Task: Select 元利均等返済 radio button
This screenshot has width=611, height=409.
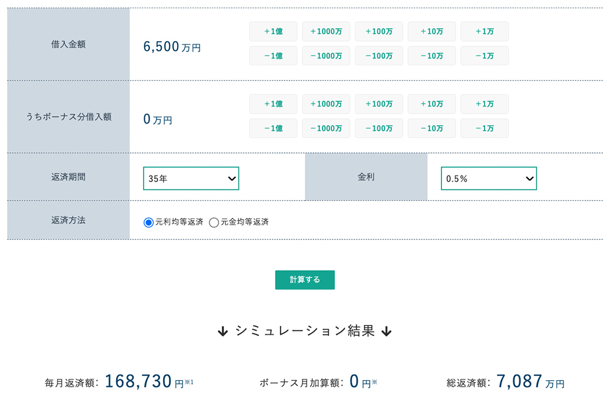Action: pyautogui.click(x=148, y=222)
